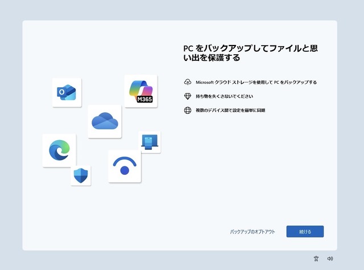Click text Microsoft クラウド ストレージを使用して PC をバックアップする
364x270 pixels.
[256, 82]
